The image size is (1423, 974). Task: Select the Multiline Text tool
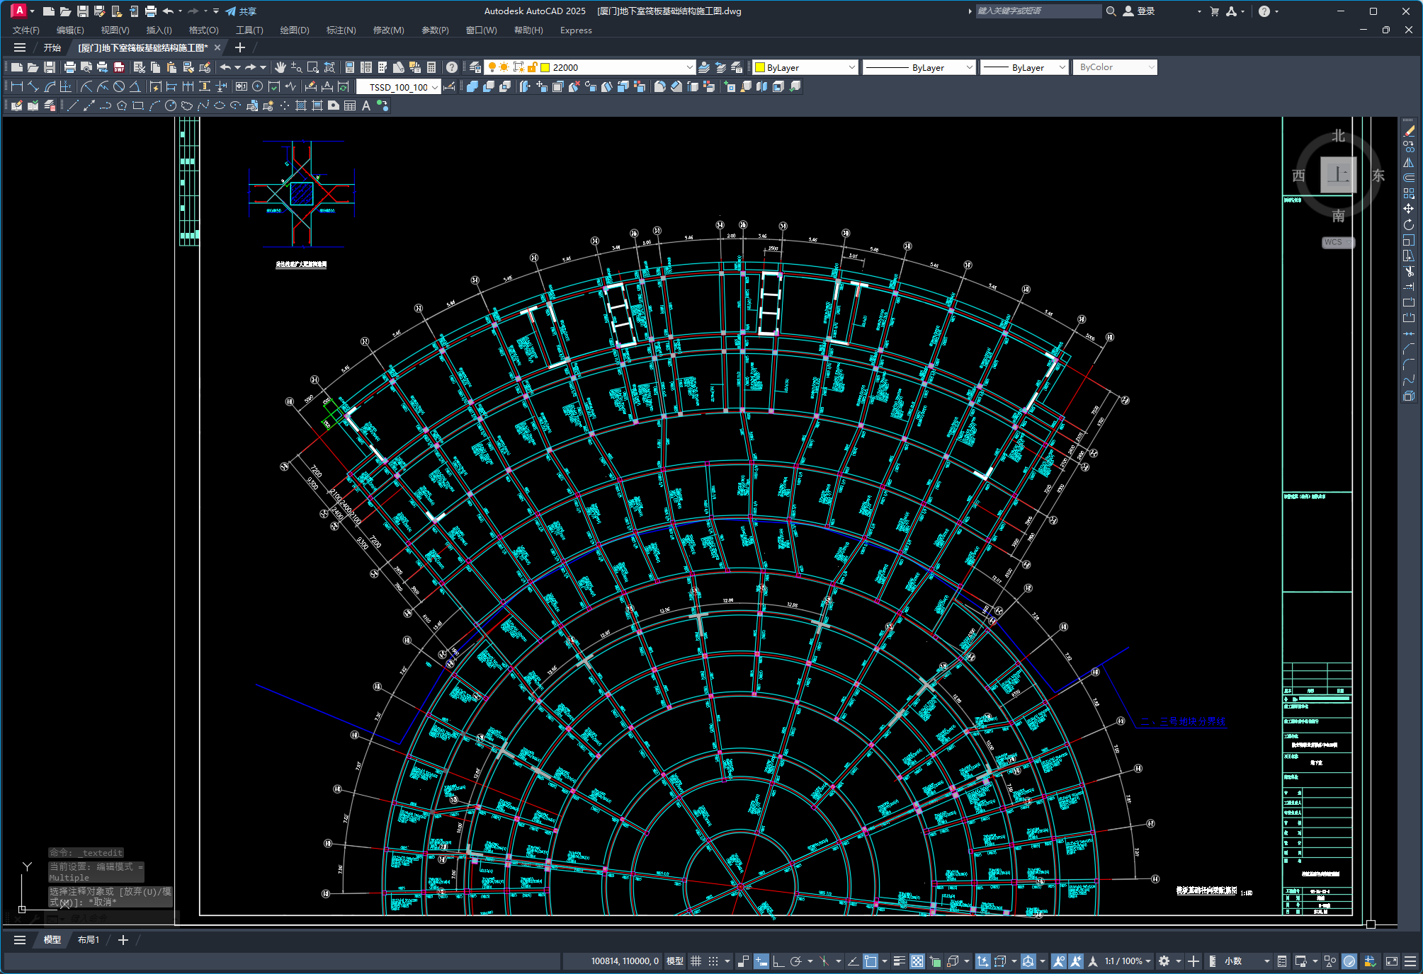[x=366, y=105]
